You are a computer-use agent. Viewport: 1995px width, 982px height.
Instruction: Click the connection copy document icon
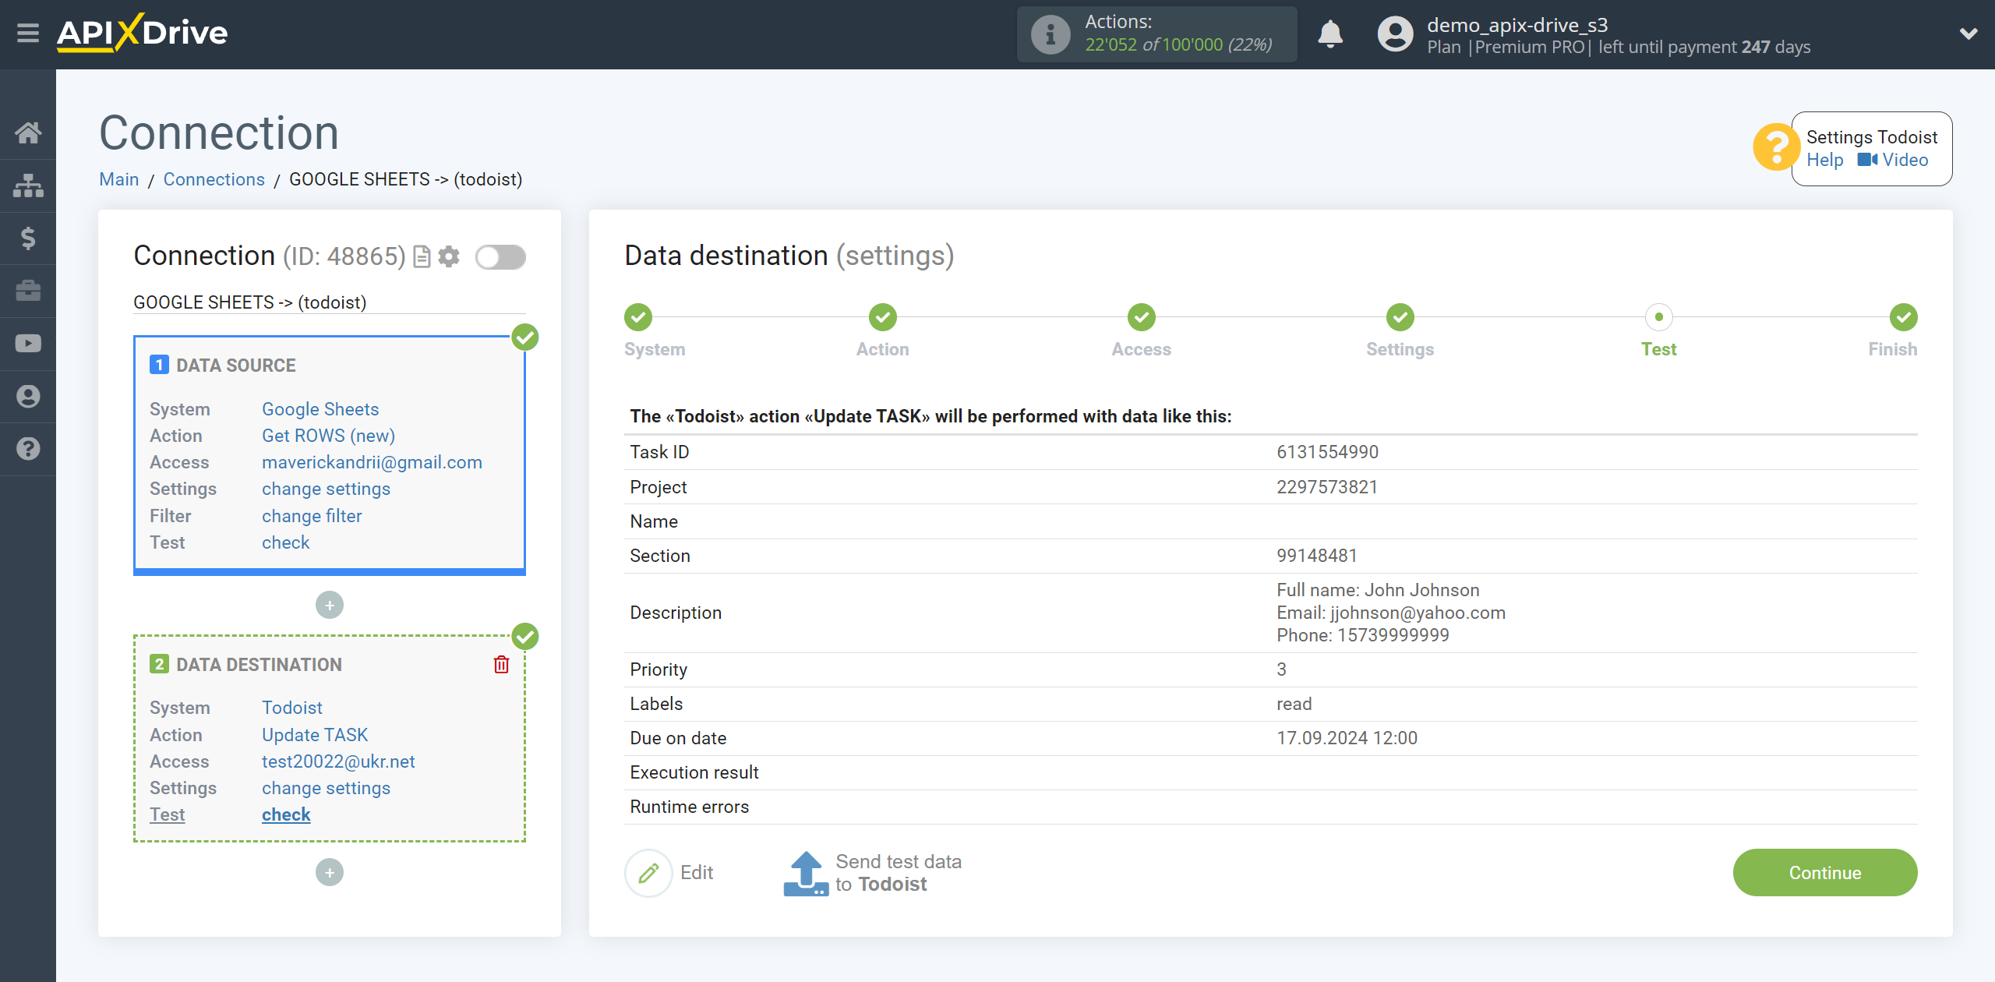tap(422, 256)
